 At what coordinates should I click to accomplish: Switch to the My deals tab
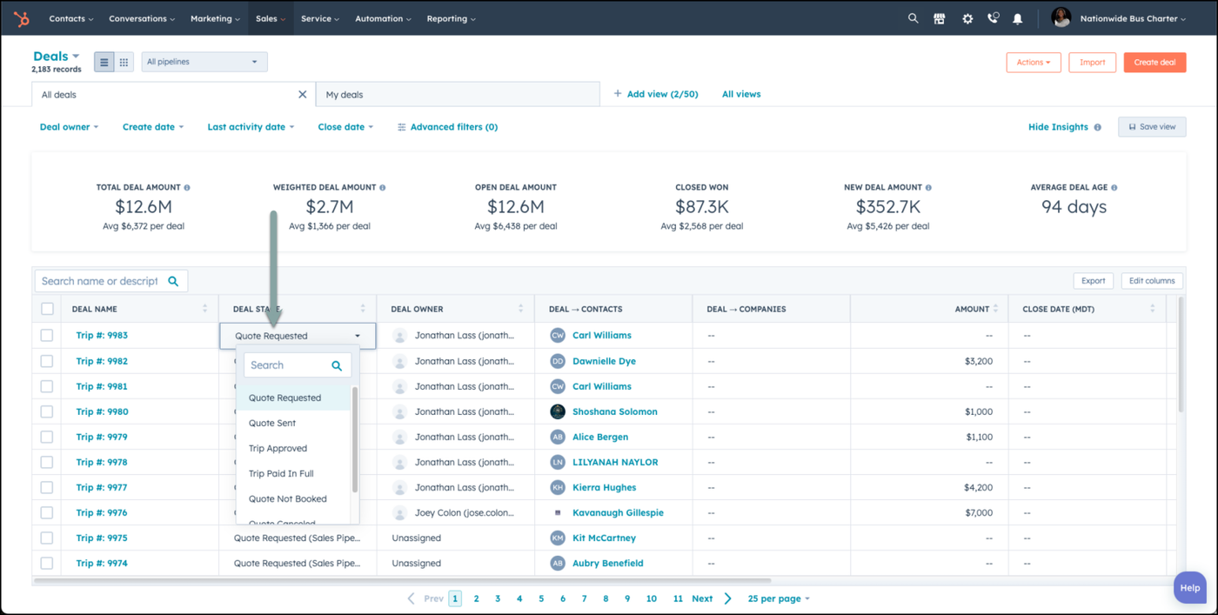[345, 94]
